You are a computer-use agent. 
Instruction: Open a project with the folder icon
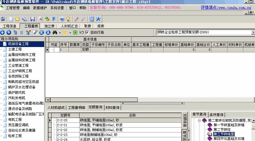[x=17, y=19]
